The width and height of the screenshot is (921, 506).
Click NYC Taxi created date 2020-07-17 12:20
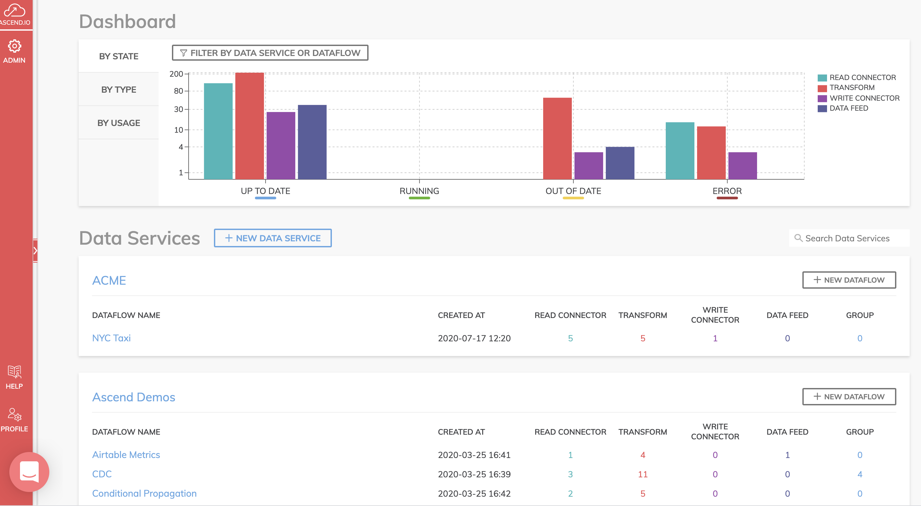(x=474, y=338)
